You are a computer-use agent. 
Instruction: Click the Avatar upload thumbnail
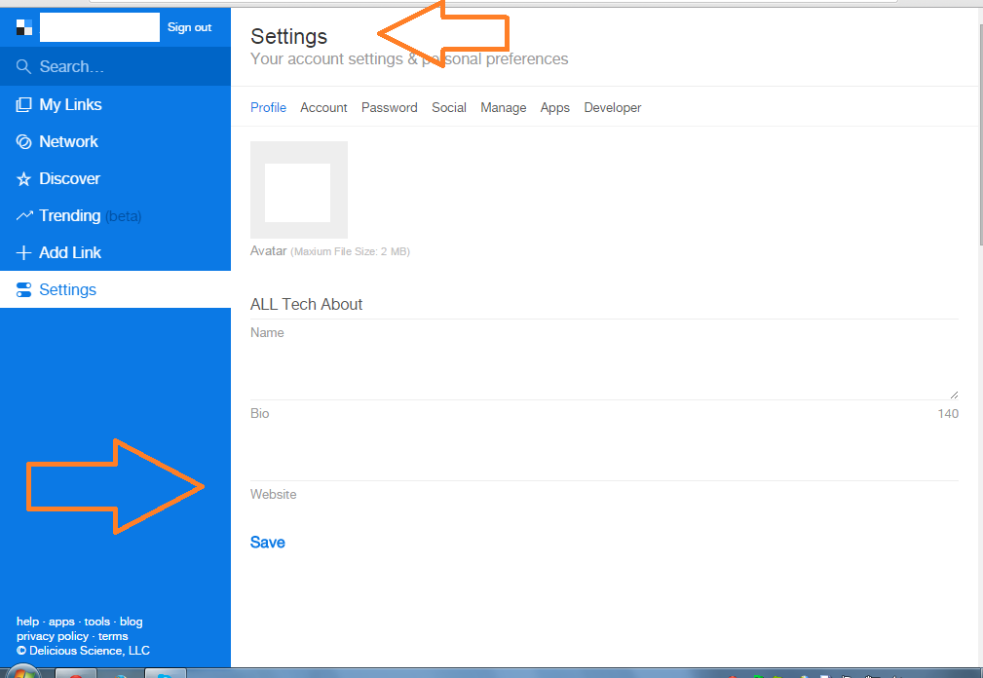[298, 189]
